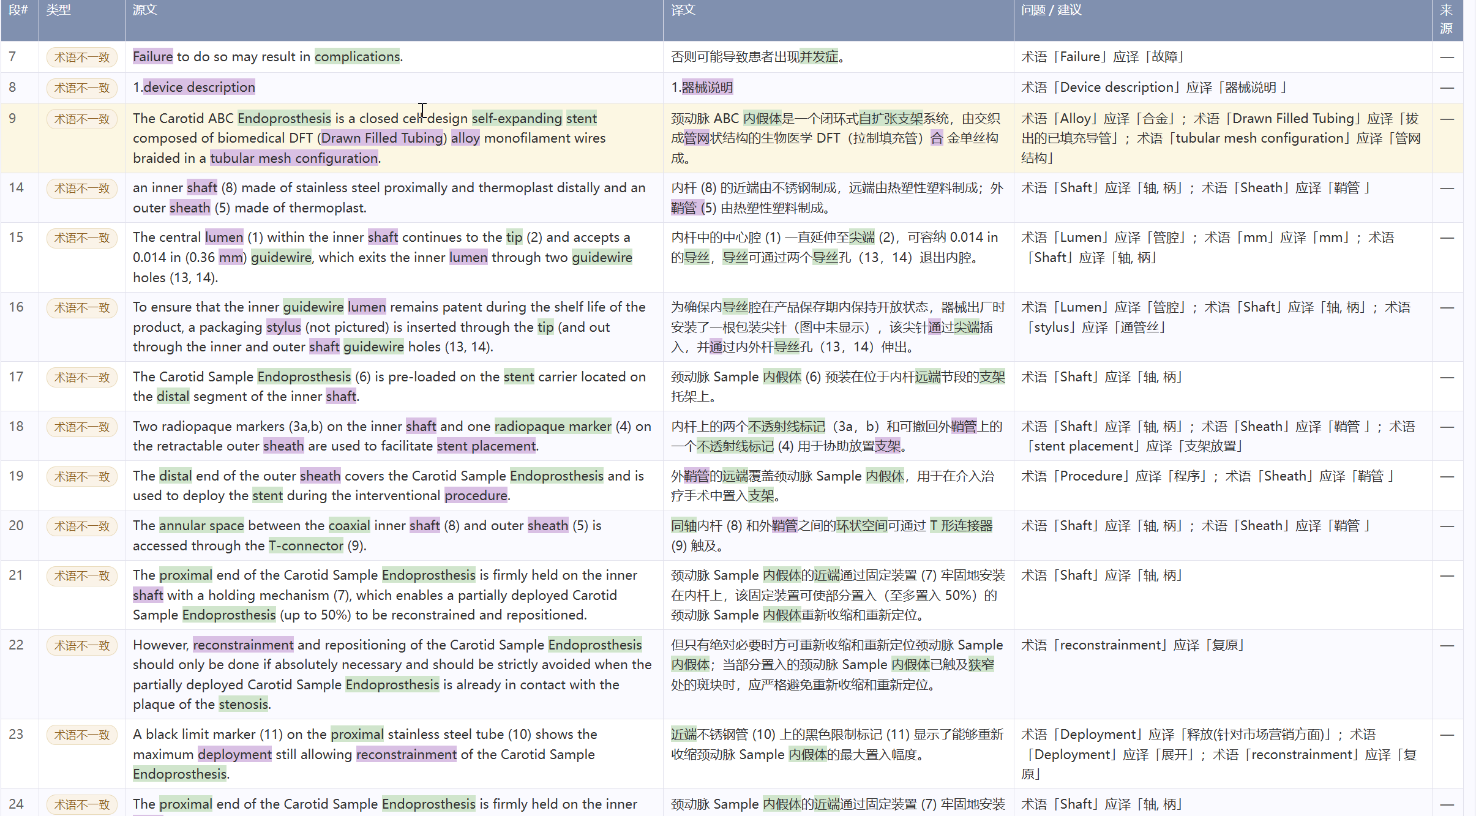
Task: Click highlighted 'radiopaque marker' in row 18
Action: (553, 427)
